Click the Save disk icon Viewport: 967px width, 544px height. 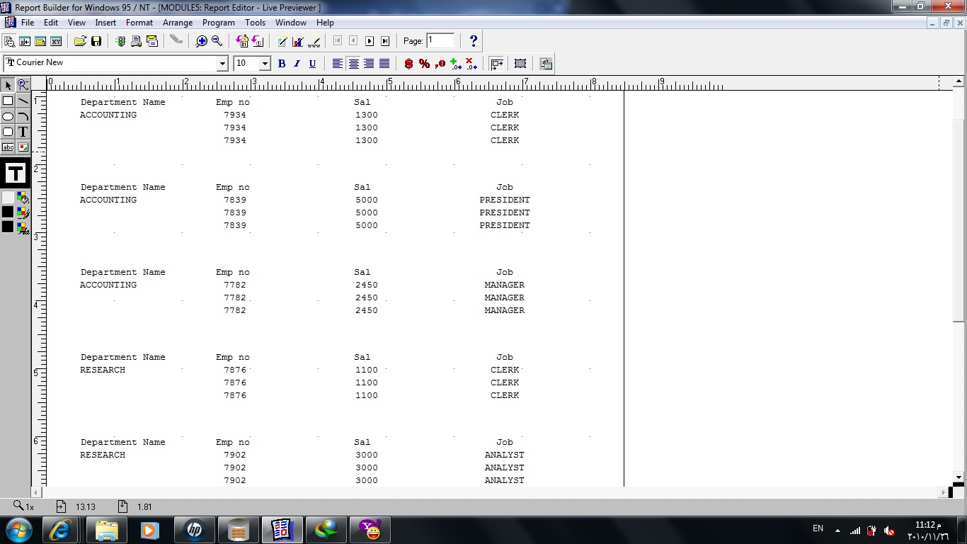[96, 41]
